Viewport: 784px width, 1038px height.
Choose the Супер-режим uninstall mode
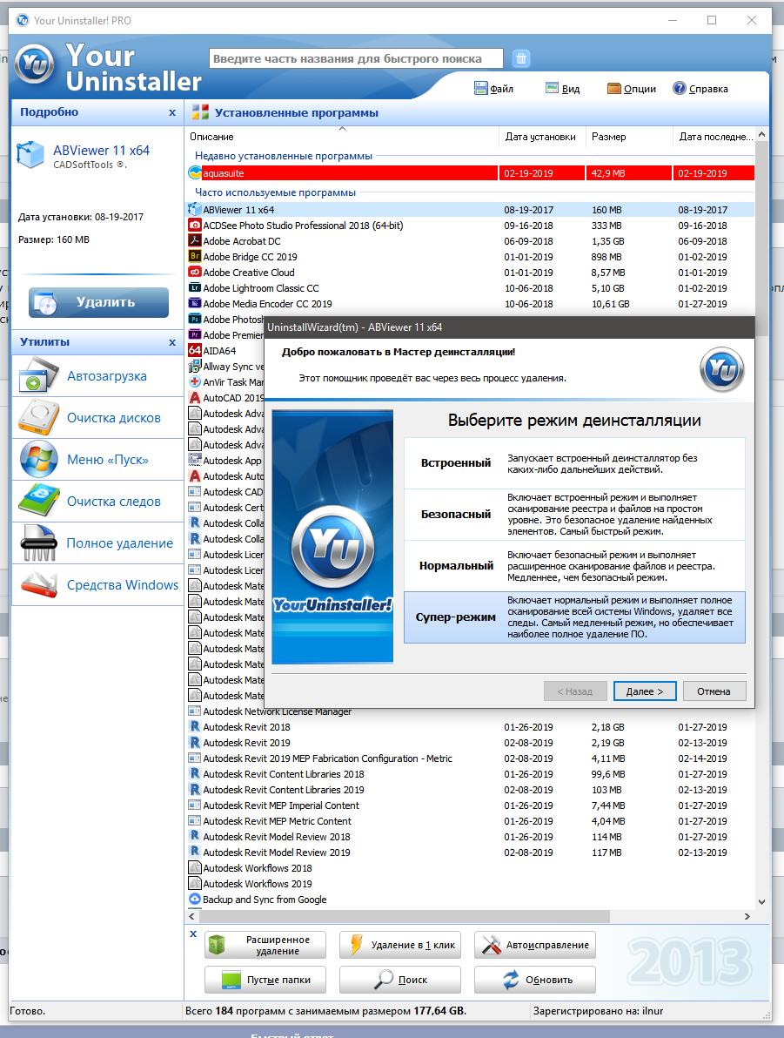coord(574,617)
